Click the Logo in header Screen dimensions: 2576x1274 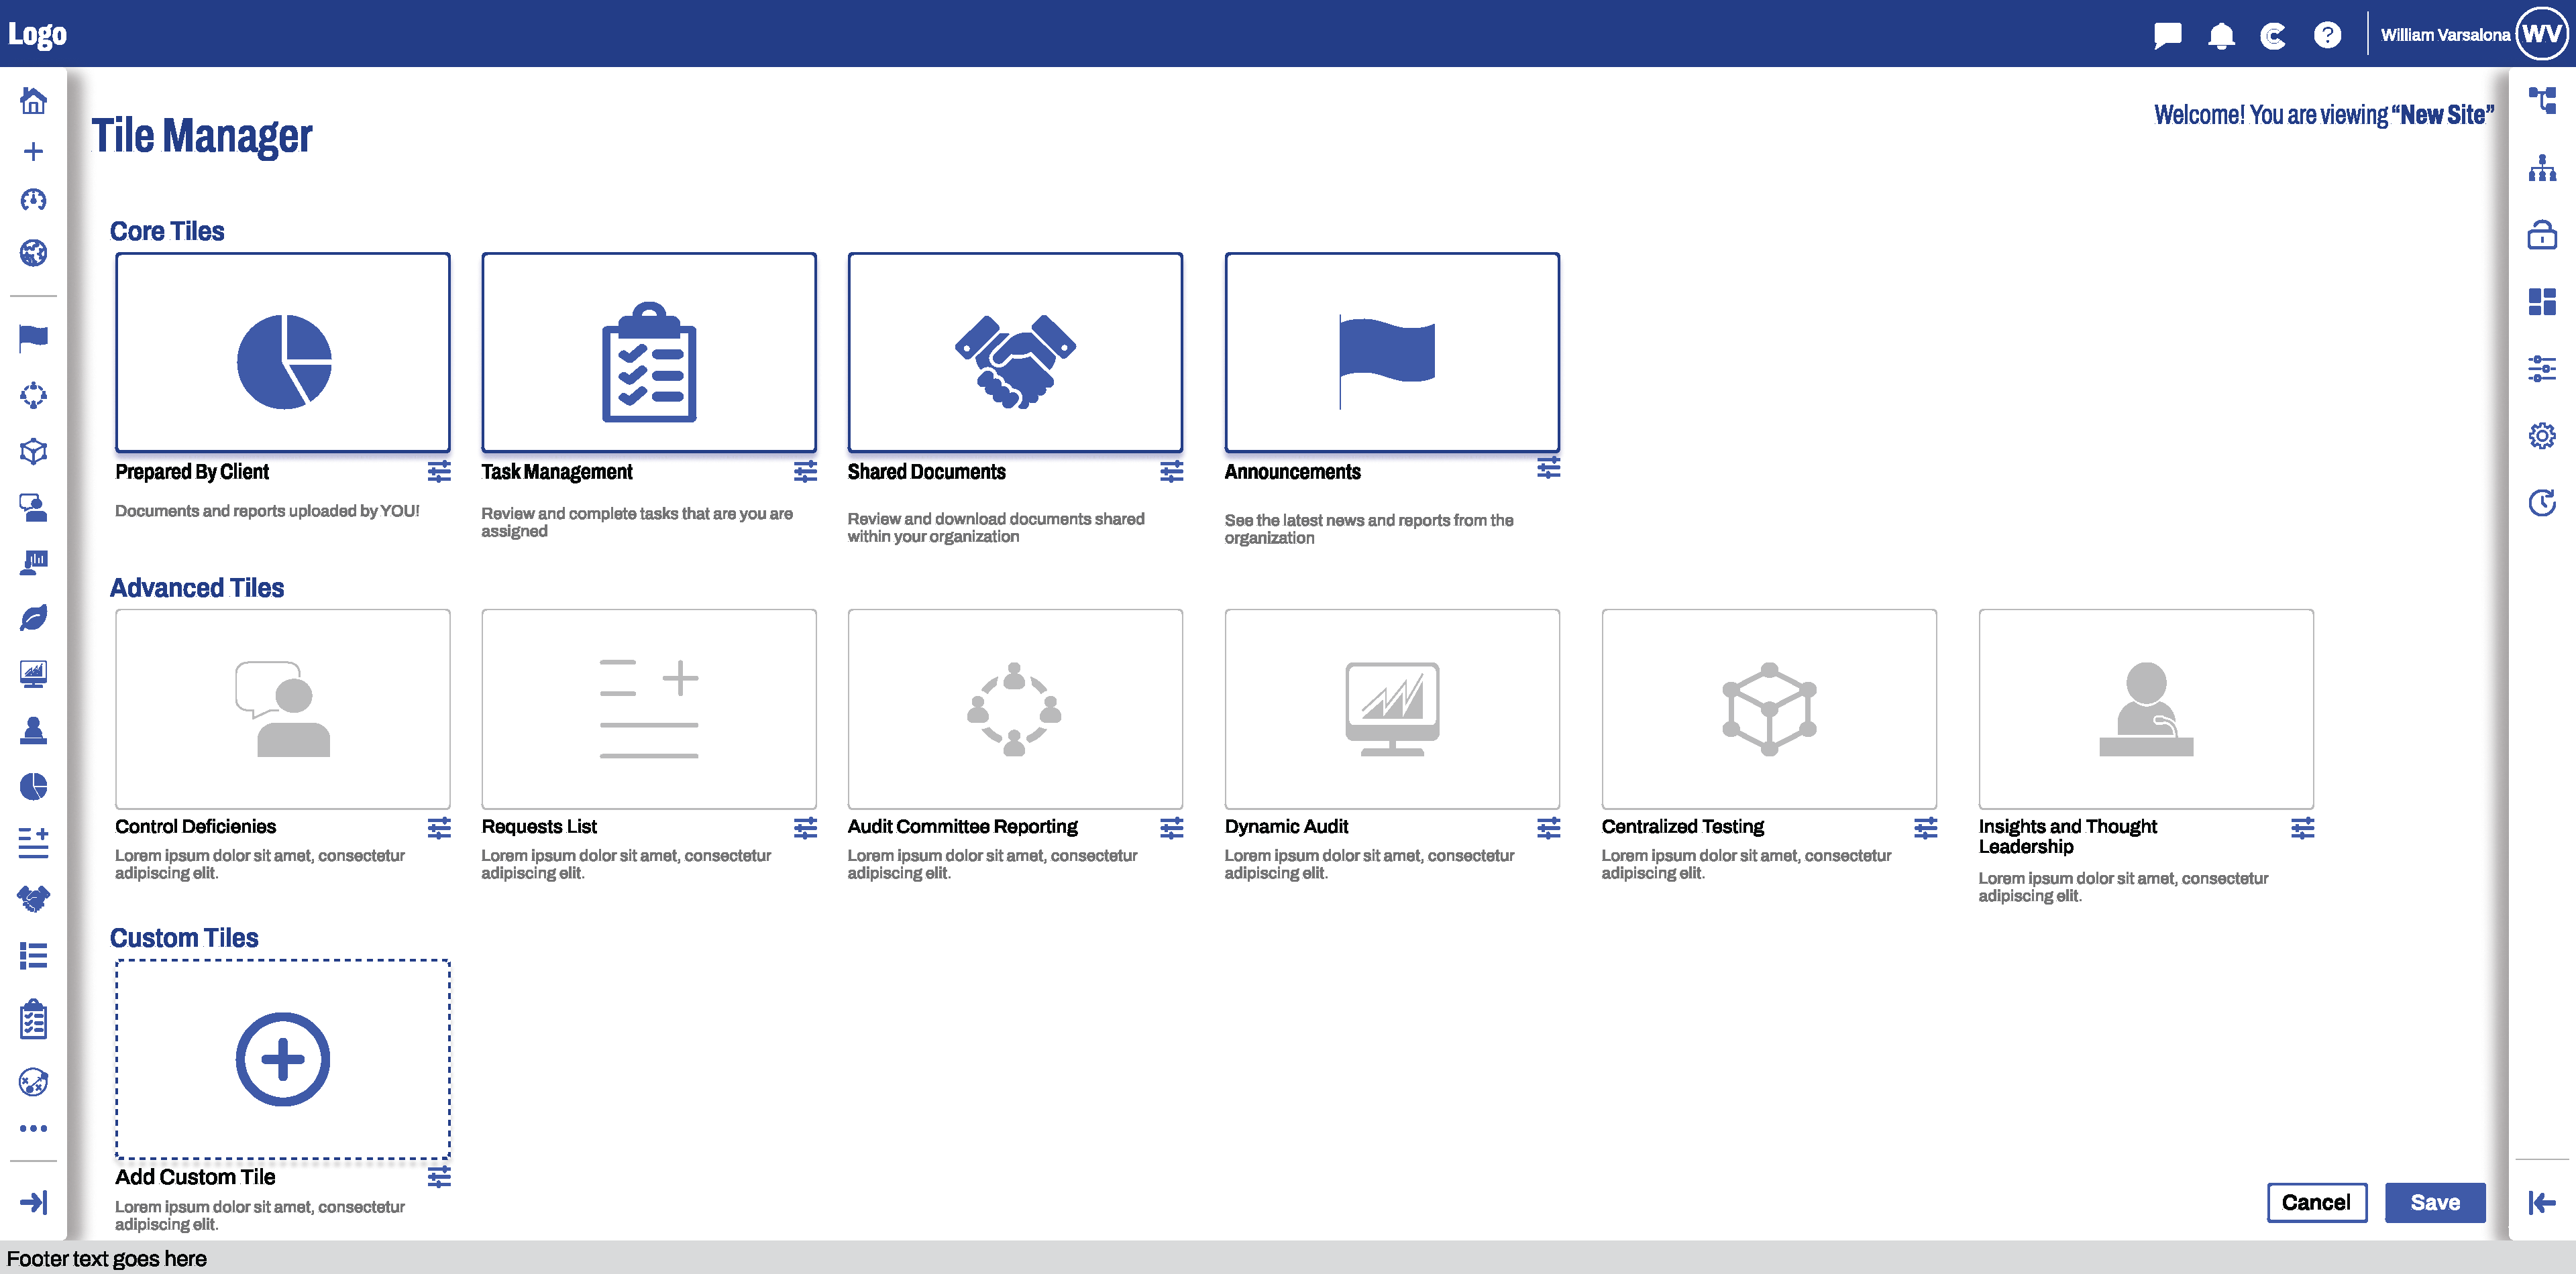point(37,35)
